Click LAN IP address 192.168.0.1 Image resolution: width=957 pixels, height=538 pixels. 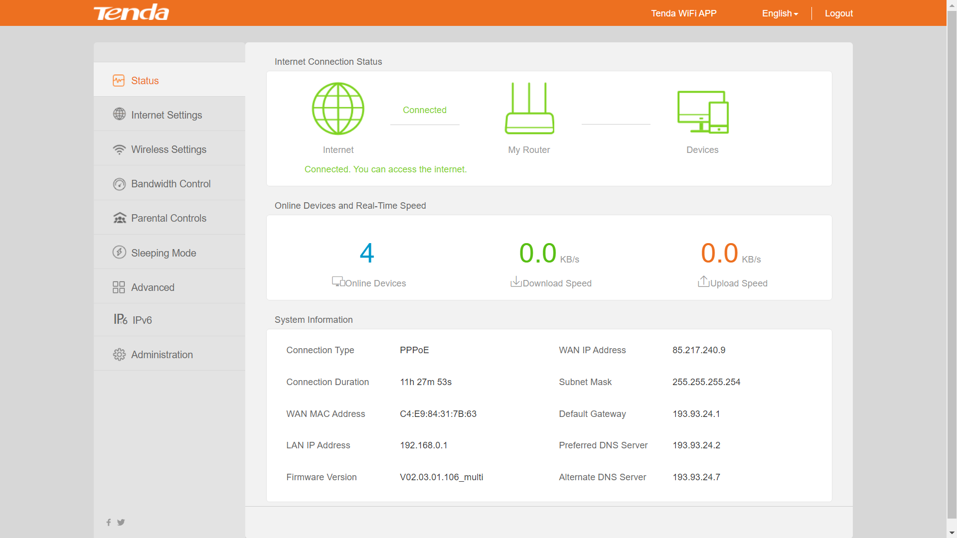(424, 445)
